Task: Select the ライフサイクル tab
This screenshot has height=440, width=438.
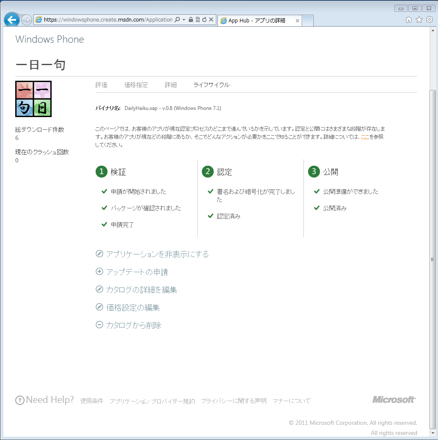Action: (211, 85)
